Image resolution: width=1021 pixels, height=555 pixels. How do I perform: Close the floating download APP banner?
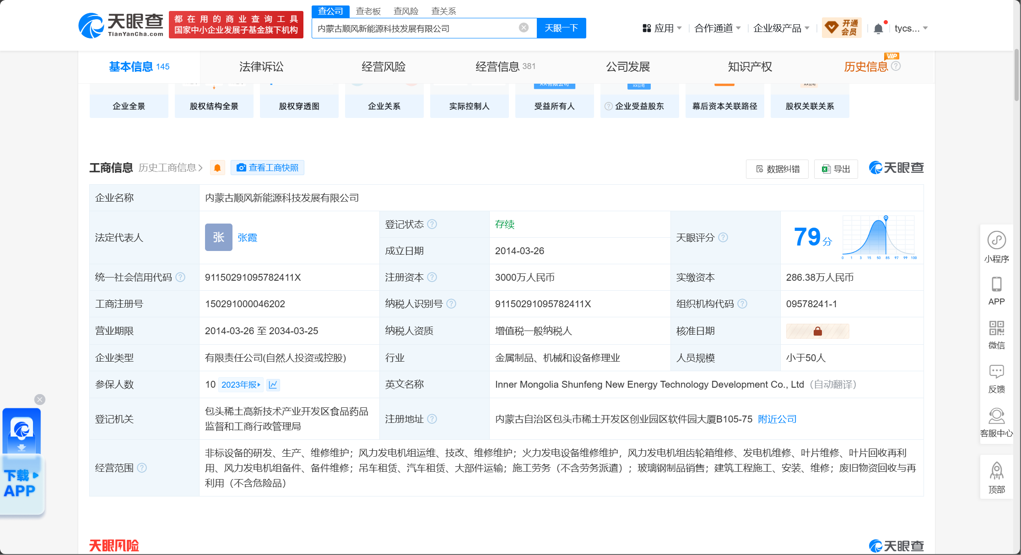[40, 400]
